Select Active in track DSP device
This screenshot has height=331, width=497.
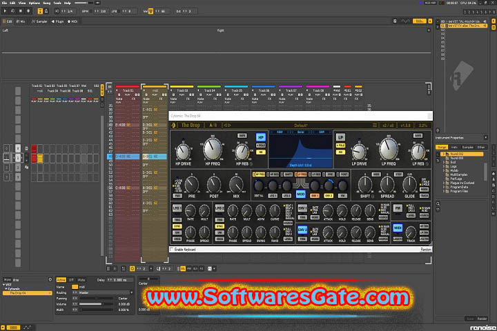tap(61, 280)
